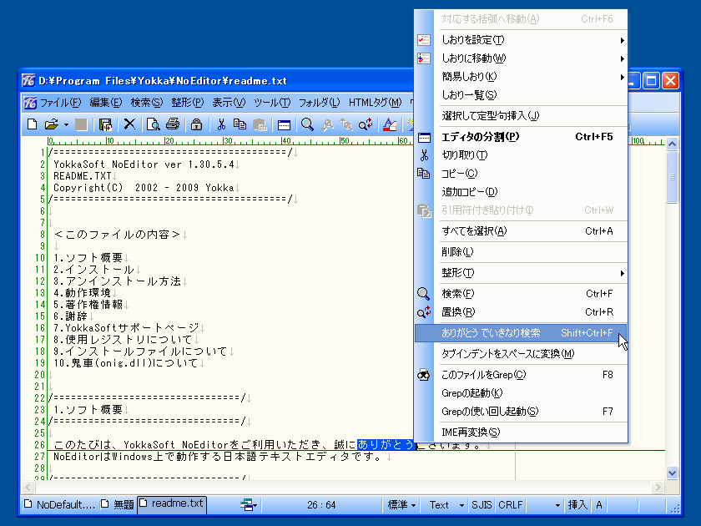The image size is (701, 526).
Task: Choose 検索(F) in the context menu
Action: pos(522,293)
